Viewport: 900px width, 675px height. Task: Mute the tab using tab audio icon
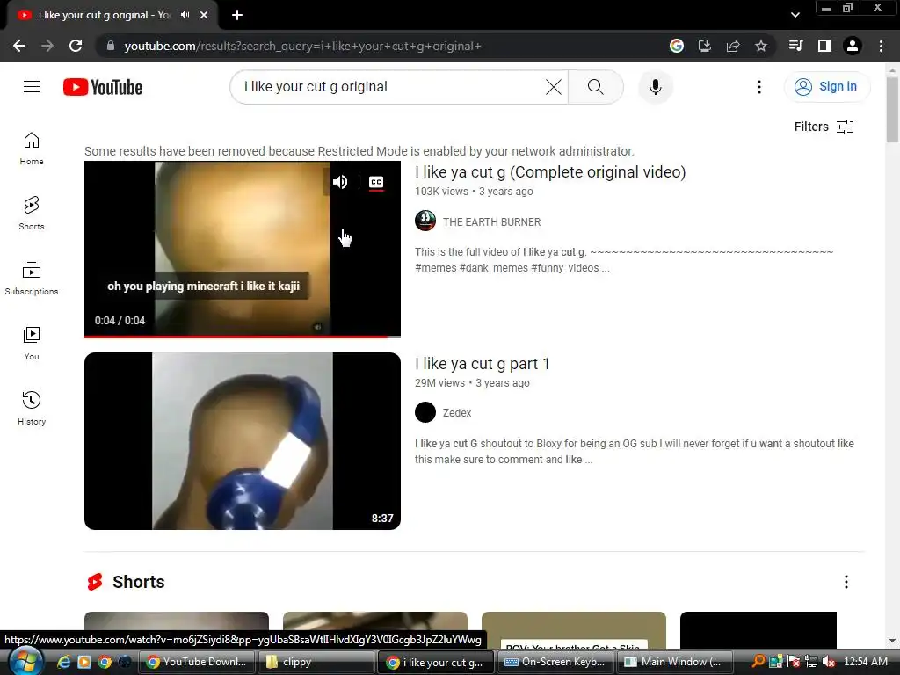click(x=185, y=15)
